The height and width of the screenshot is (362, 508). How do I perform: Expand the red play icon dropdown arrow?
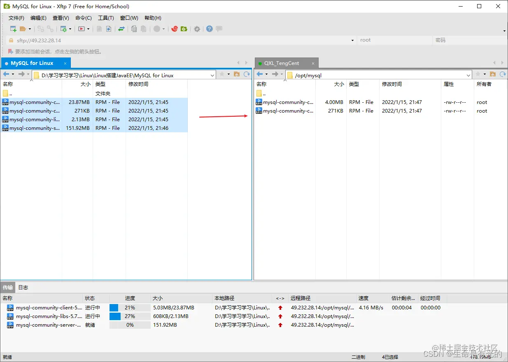point(88,29)
